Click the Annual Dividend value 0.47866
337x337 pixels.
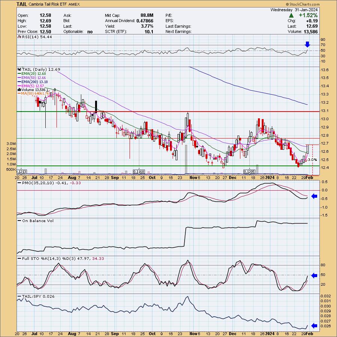pos(145,21)
